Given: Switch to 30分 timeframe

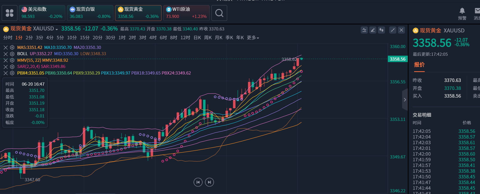Looking at the screenshot, I should 110,38.
